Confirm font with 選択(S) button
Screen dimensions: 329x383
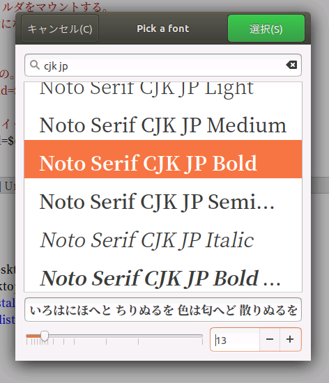click(266, 29)
